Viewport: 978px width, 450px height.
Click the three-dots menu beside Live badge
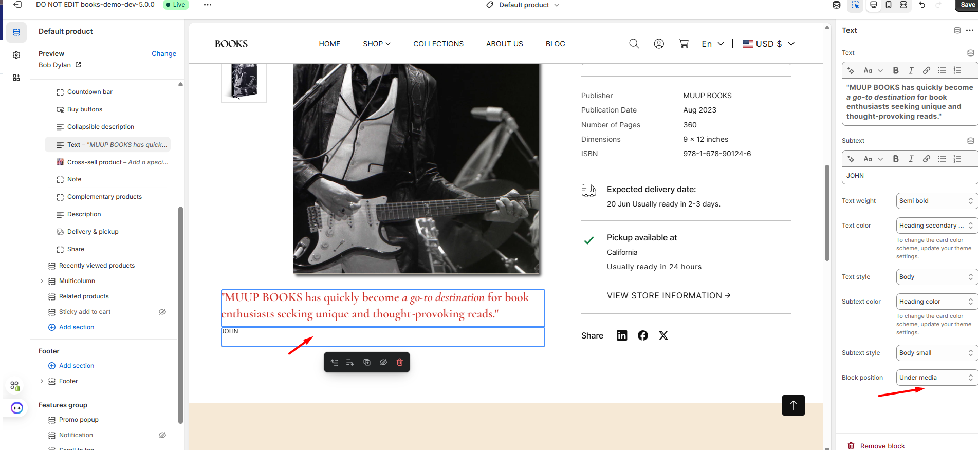(208, 5)
